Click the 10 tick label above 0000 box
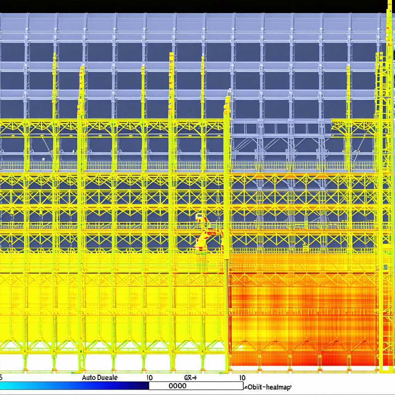395x395 pixels. coord(149,378)
